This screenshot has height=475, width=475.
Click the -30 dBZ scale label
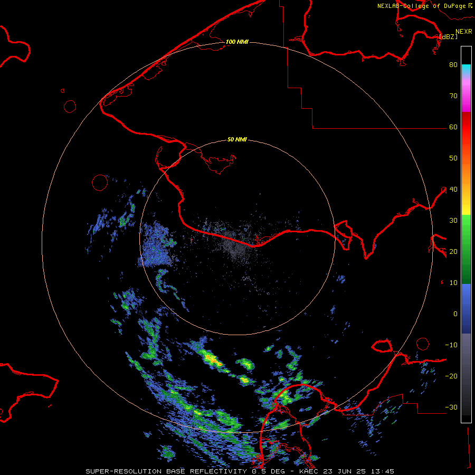pos(451,407)
